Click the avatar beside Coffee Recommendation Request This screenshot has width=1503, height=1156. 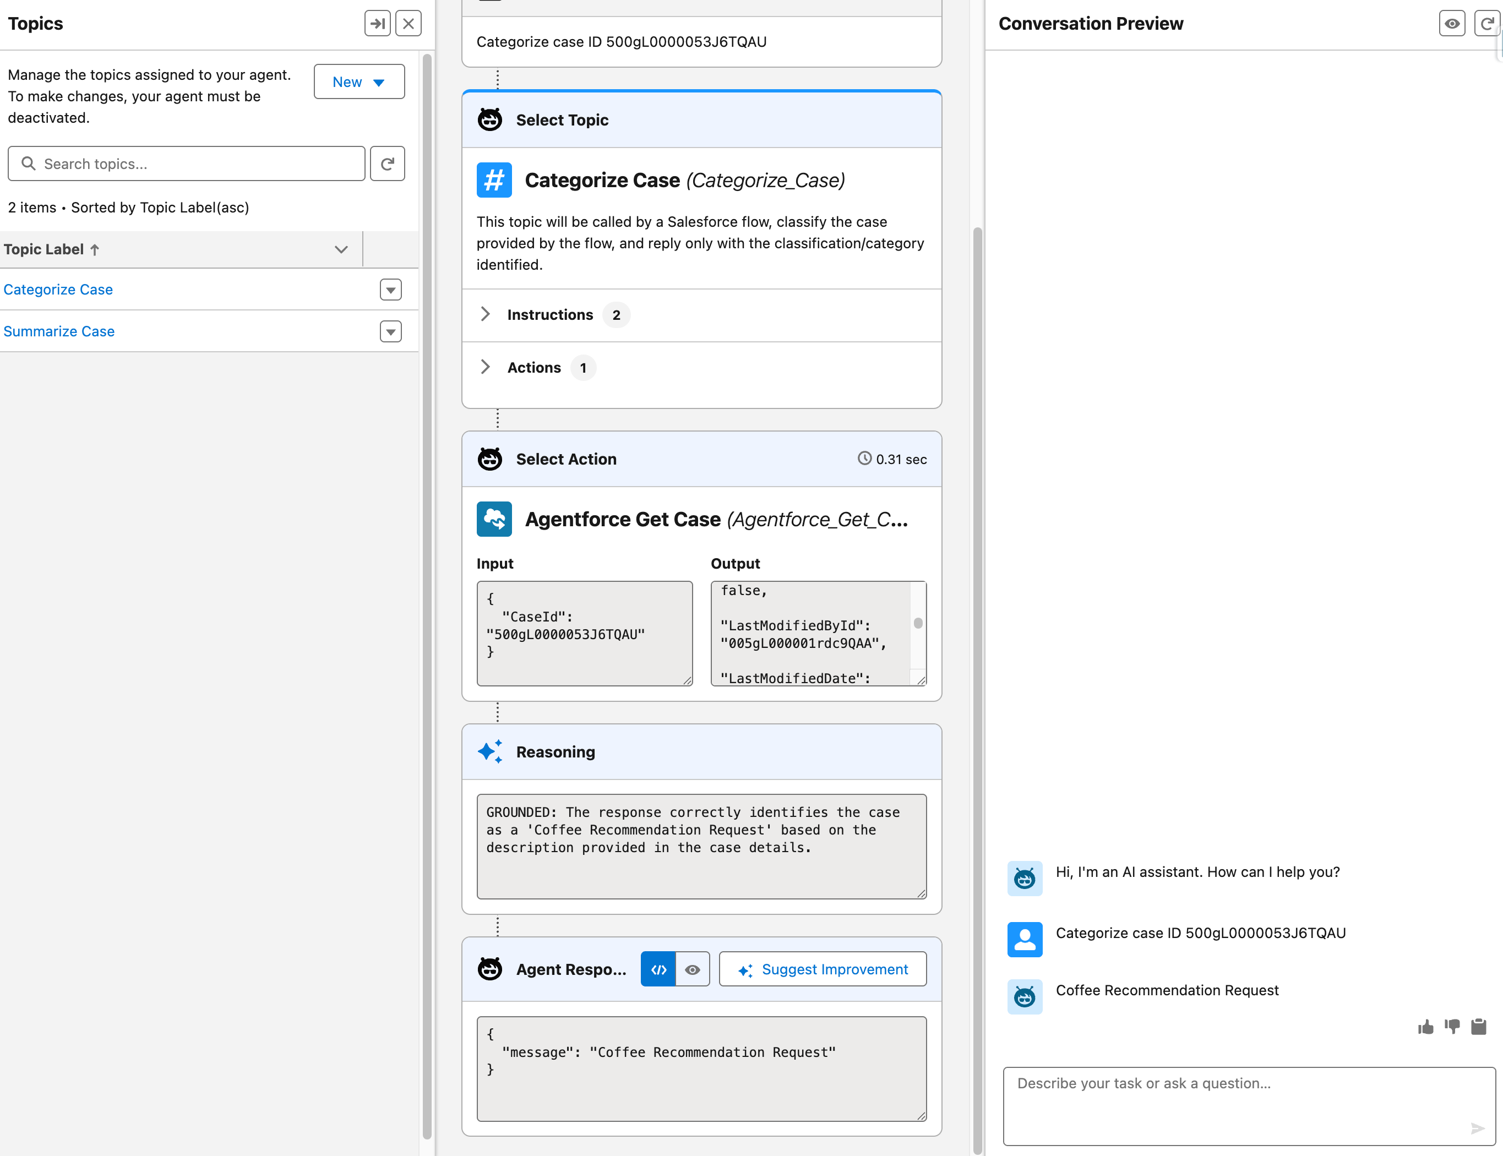[x=1025, y=997]
